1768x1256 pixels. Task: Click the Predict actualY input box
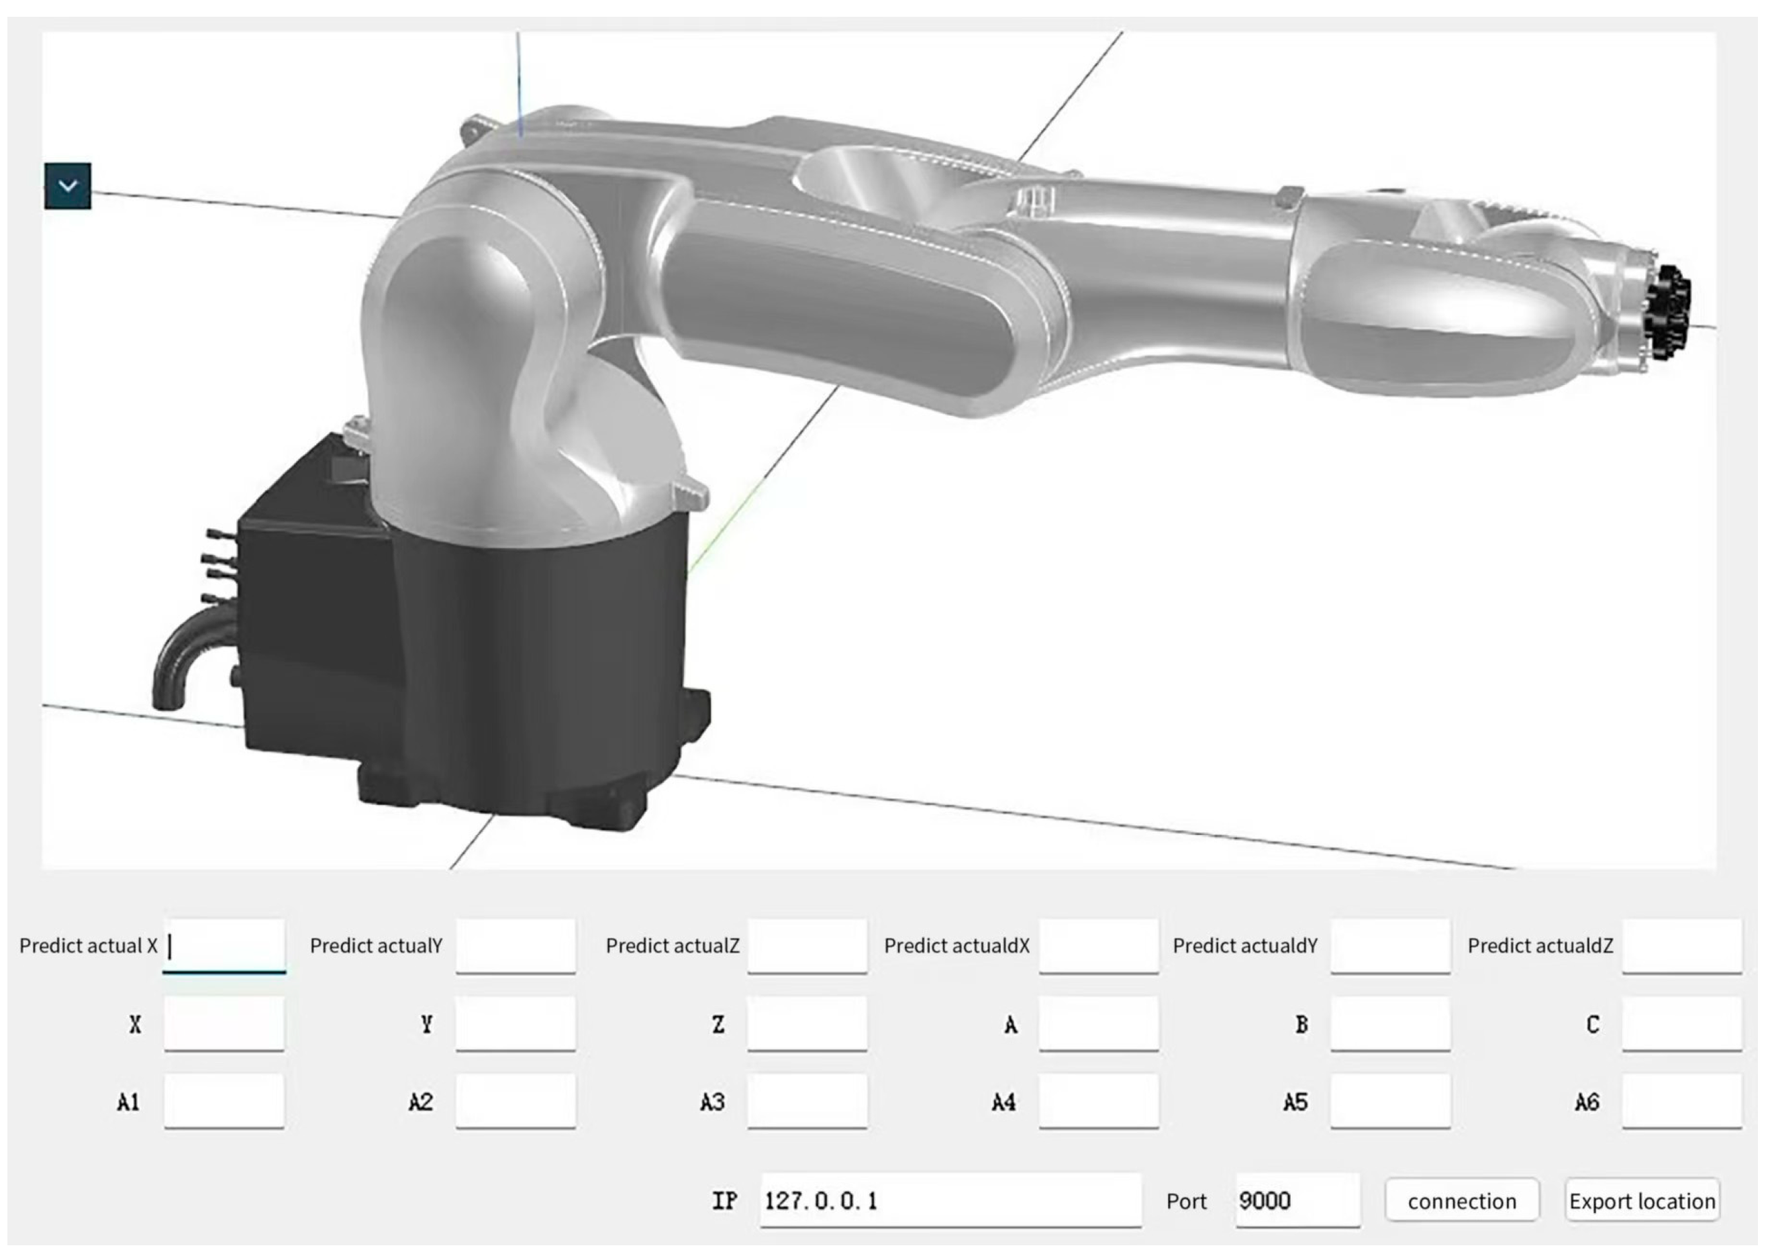click(515, 945)
